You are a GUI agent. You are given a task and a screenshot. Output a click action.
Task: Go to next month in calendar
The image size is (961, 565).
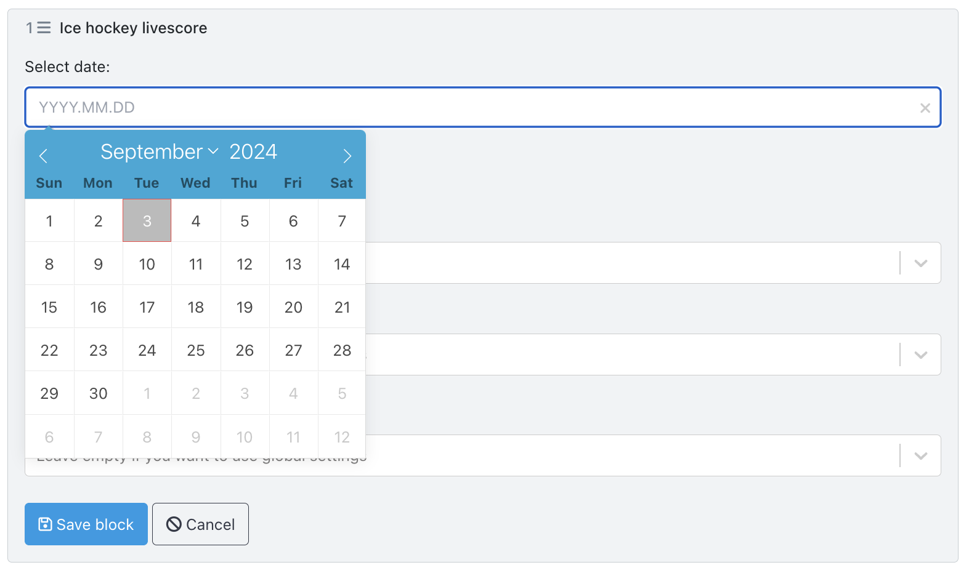(347, 156)
